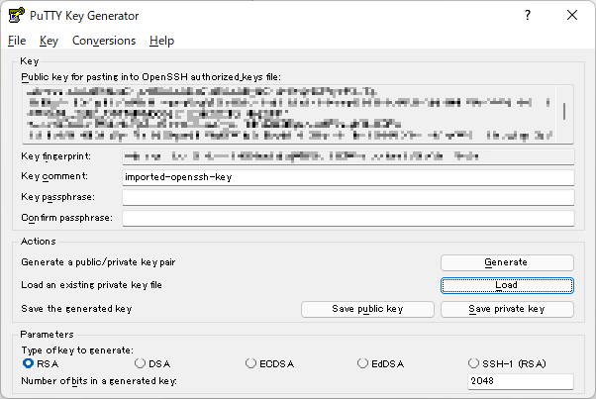
Task: Select the ECDSA key type
Action: point(270,363)
